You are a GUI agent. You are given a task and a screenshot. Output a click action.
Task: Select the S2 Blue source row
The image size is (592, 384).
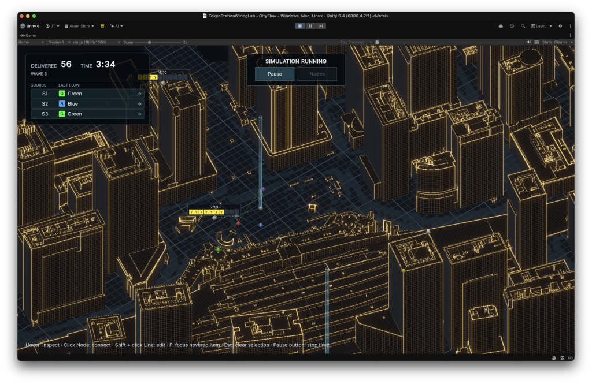click(x=87, y=104)
